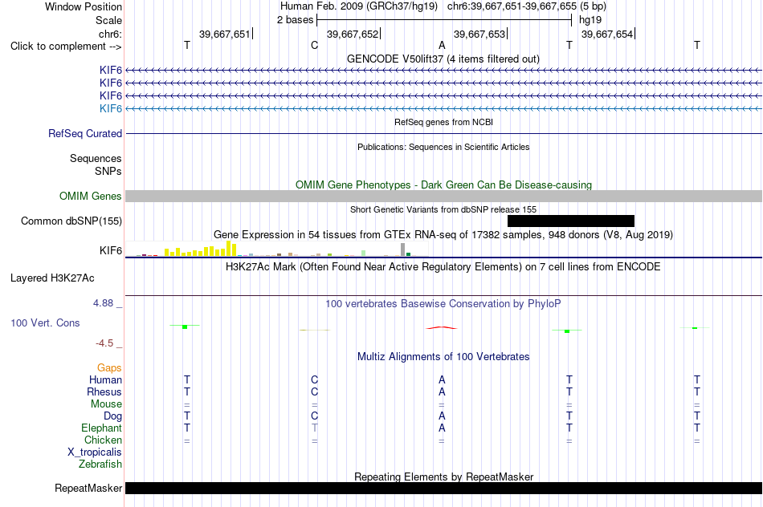763x507 pixels.
Task: Click base C in the top sequence row
Action: point(314,45)
